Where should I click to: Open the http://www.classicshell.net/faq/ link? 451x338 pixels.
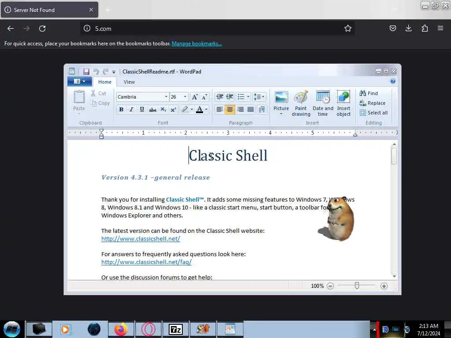click(146, 262)
